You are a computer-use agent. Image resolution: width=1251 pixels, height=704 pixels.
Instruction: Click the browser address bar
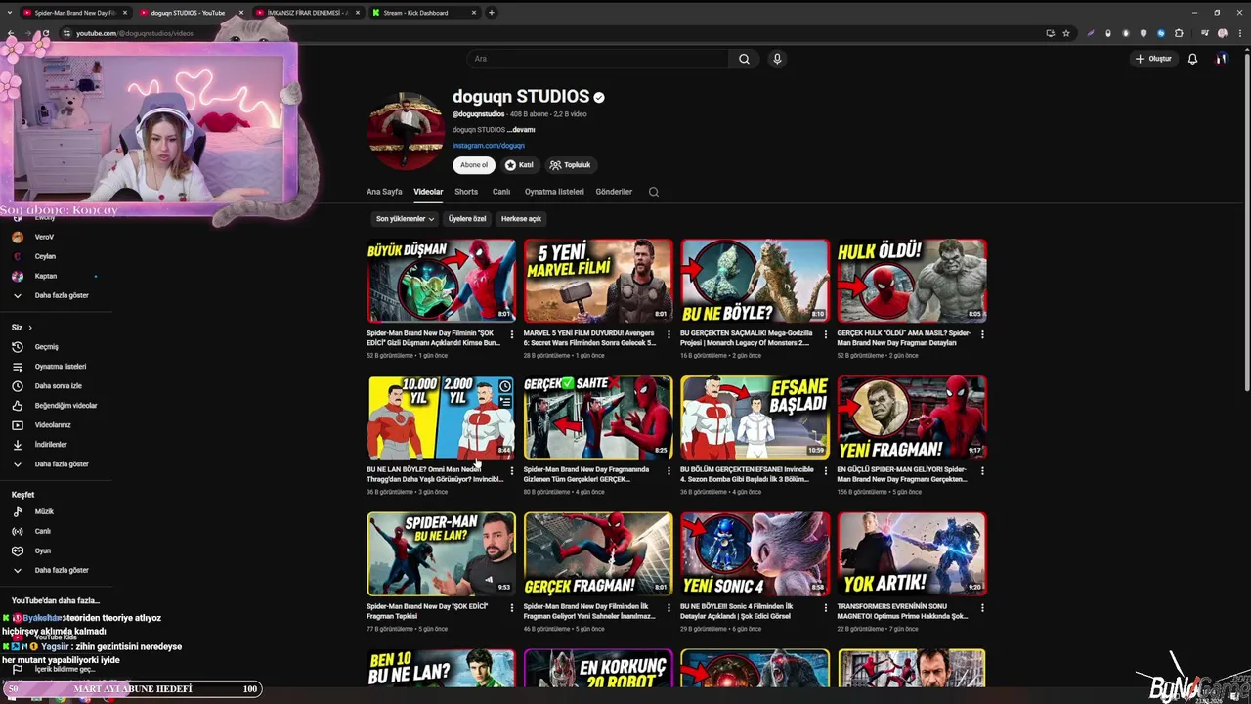[547, 33]
